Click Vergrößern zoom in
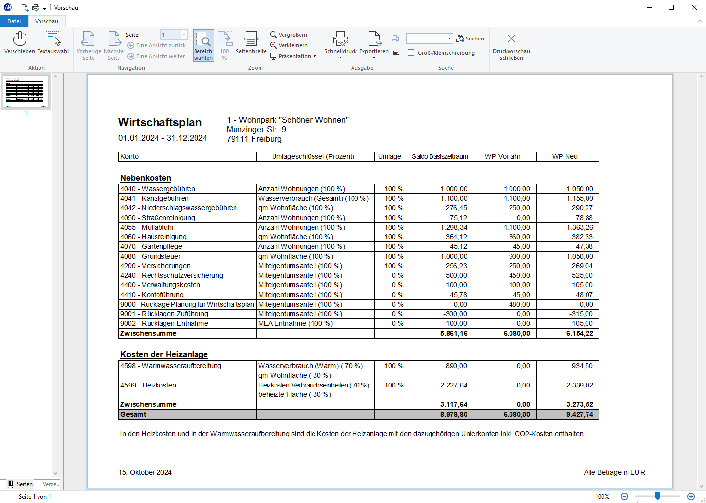706x503 pixels. (x=288, y=35)
